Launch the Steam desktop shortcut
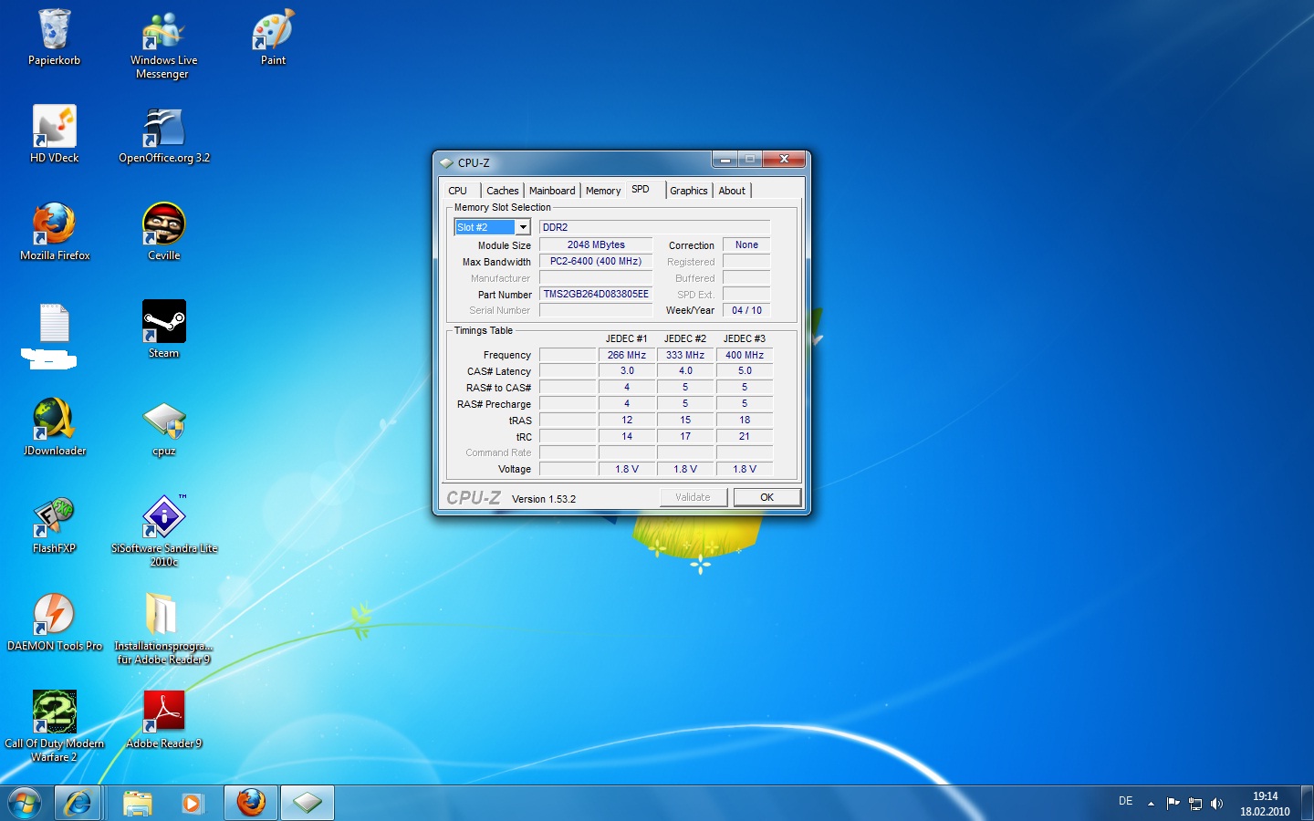 tap(164, 329)
